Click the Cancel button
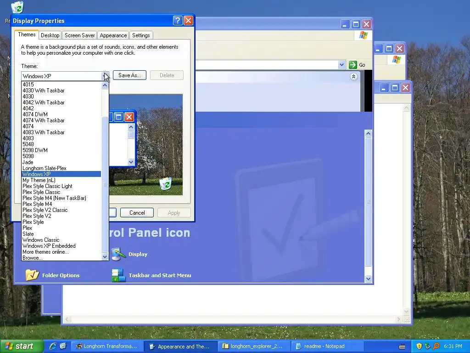The width and height of the screenshot is (470, 353). coord(137,212)
